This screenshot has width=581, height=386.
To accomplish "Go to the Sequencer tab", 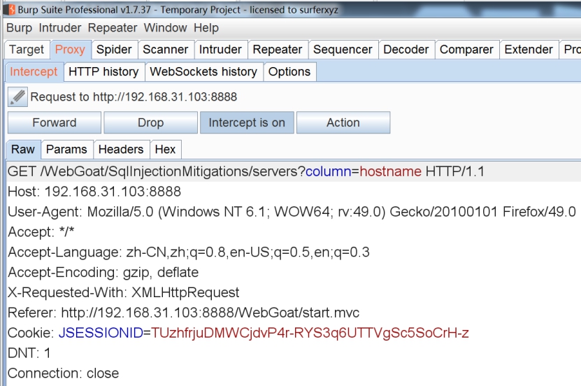I will [x=343, y=50].
